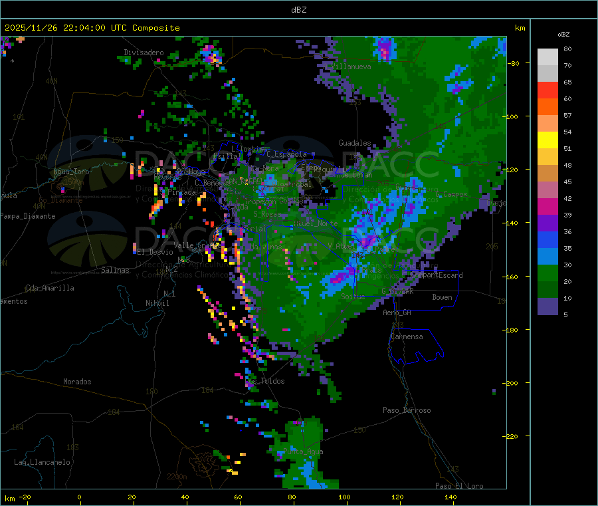Click the -220 km vertical axis tick label
Viewport: 598px width, 506px height.
512,436
